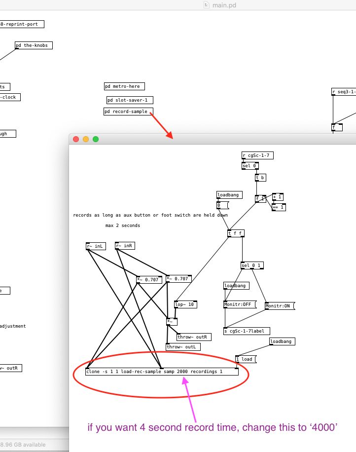Screen dimensions: 356x452
Task: Select the 'r~ inR' receive object
Action: click(x=125, y=246)
